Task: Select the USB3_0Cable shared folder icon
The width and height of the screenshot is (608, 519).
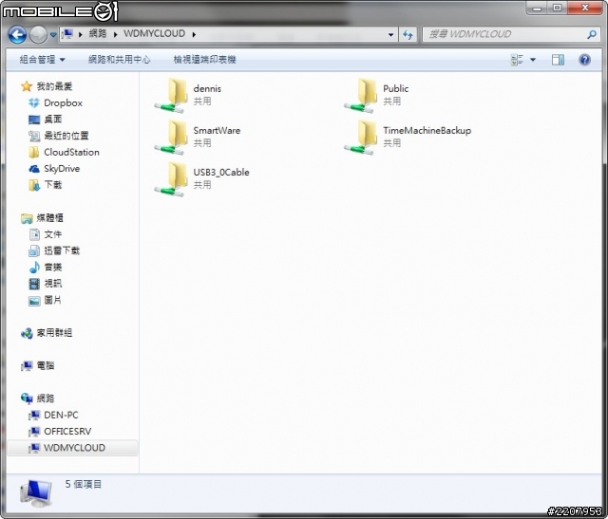Action: tap(171, 179)
